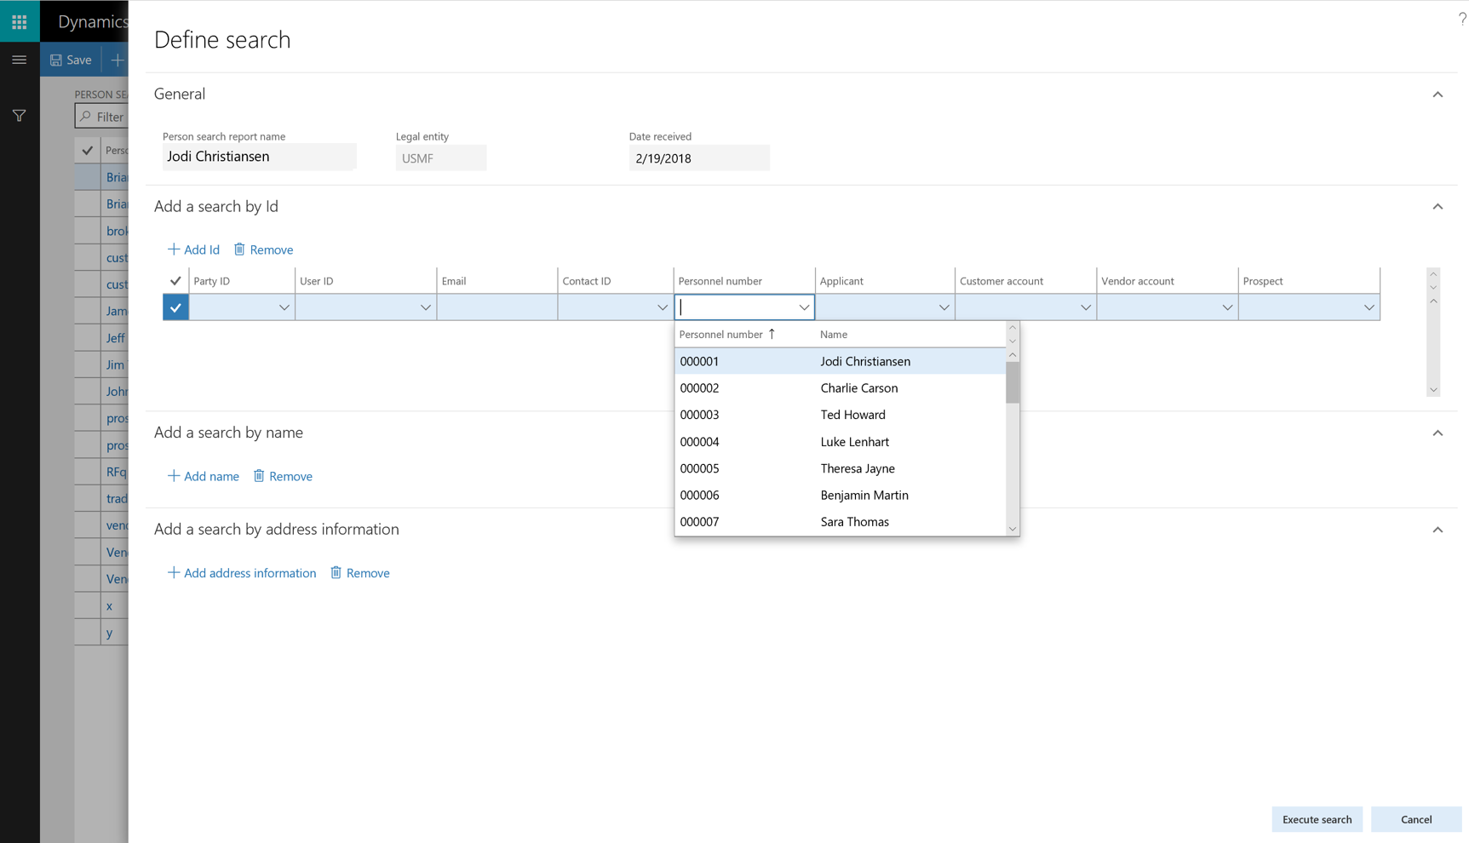1469x843 pixels.
Task: Select 000002 Charlie Carson
Action: click(841, 387)
